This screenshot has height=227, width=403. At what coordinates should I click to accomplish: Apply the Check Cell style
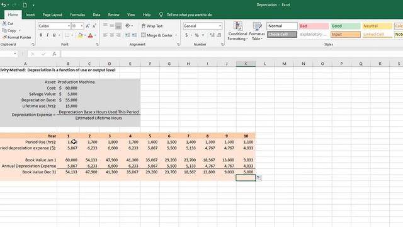coord(282,35)
